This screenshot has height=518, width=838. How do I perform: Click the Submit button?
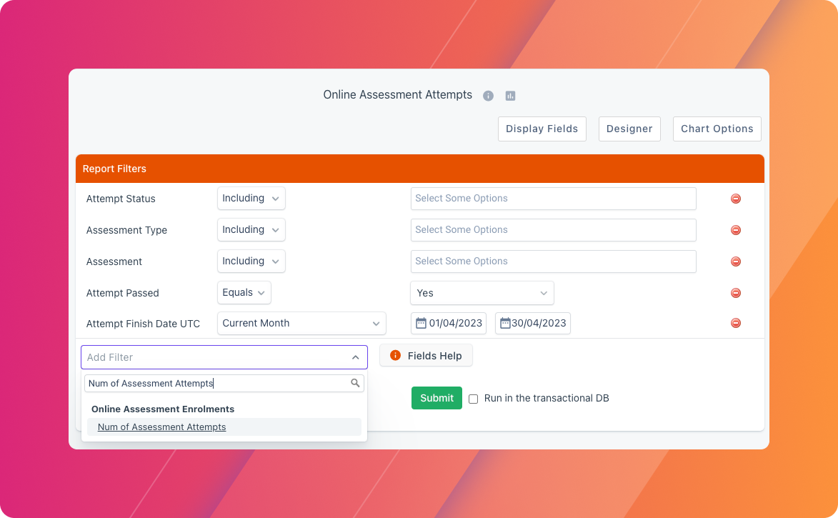coord(437,398)
